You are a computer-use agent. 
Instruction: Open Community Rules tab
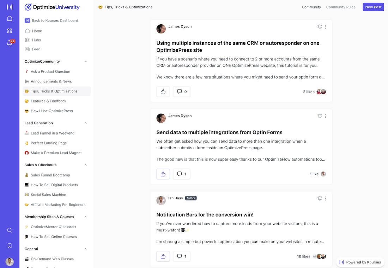(340, 7)
